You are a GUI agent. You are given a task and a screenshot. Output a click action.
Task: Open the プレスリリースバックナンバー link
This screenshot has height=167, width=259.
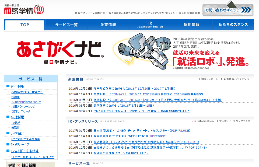coord(236,121)
